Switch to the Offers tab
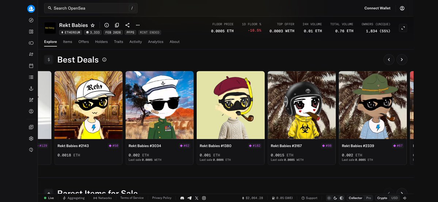 click(84, 42)
